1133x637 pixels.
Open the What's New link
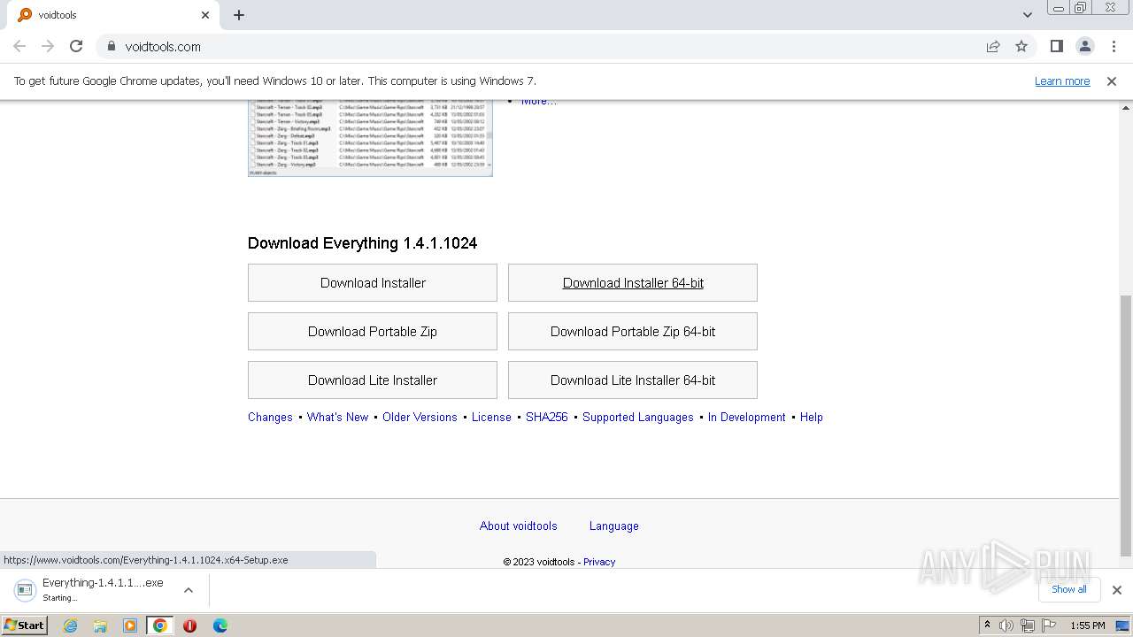337,418
